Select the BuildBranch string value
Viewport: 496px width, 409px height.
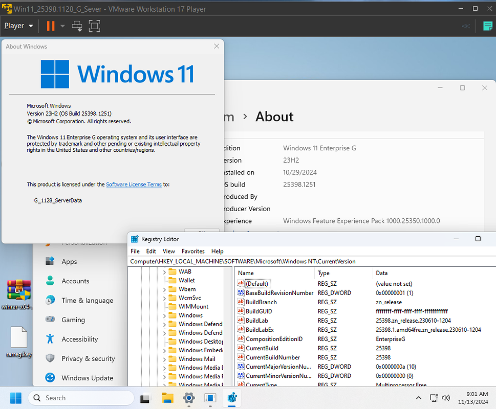(261, 302)
